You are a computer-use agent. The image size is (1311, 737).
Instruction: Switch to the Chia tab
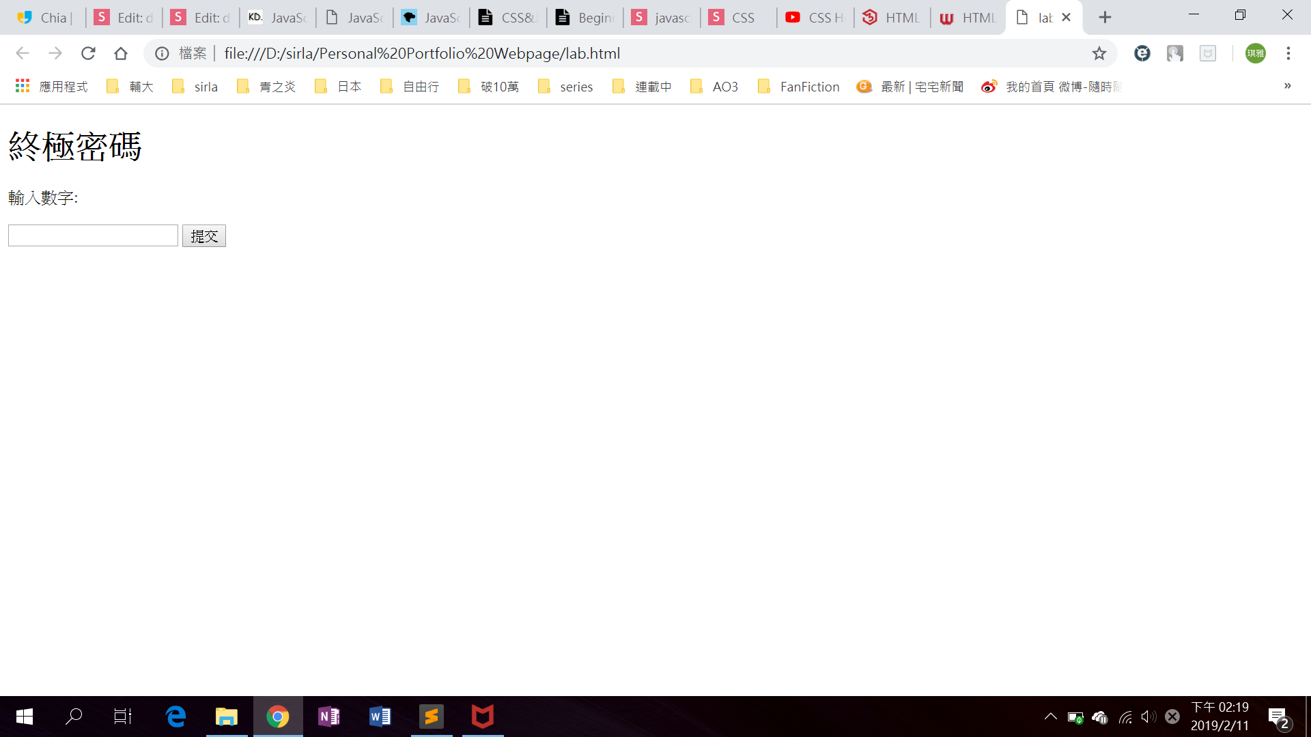tap(45, 18)
